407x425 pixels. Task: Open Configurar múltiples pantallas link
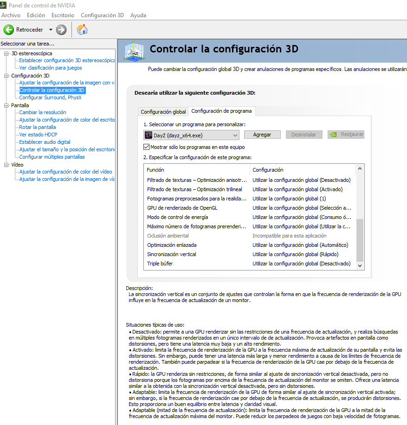pos(52,157)
